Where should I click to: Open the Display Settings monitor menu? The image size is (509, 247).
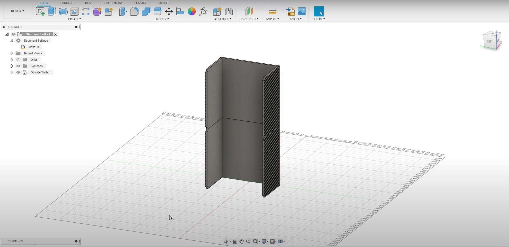coord(265,241)
